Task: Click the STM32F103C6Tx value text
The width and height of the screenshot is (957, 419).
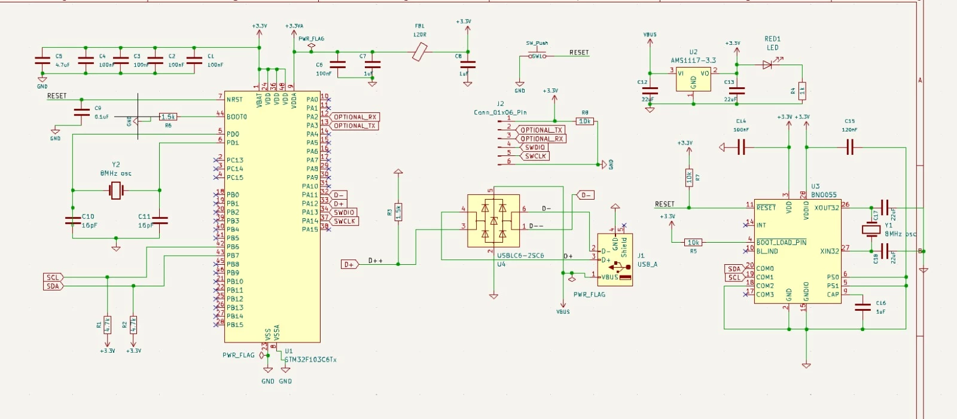Action: pyautogui.click(x=311, y=360)
